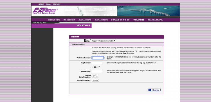Click the VIOLATIONS page heading
The height and width of the screenshot is (102, 211).
[83, 25]
